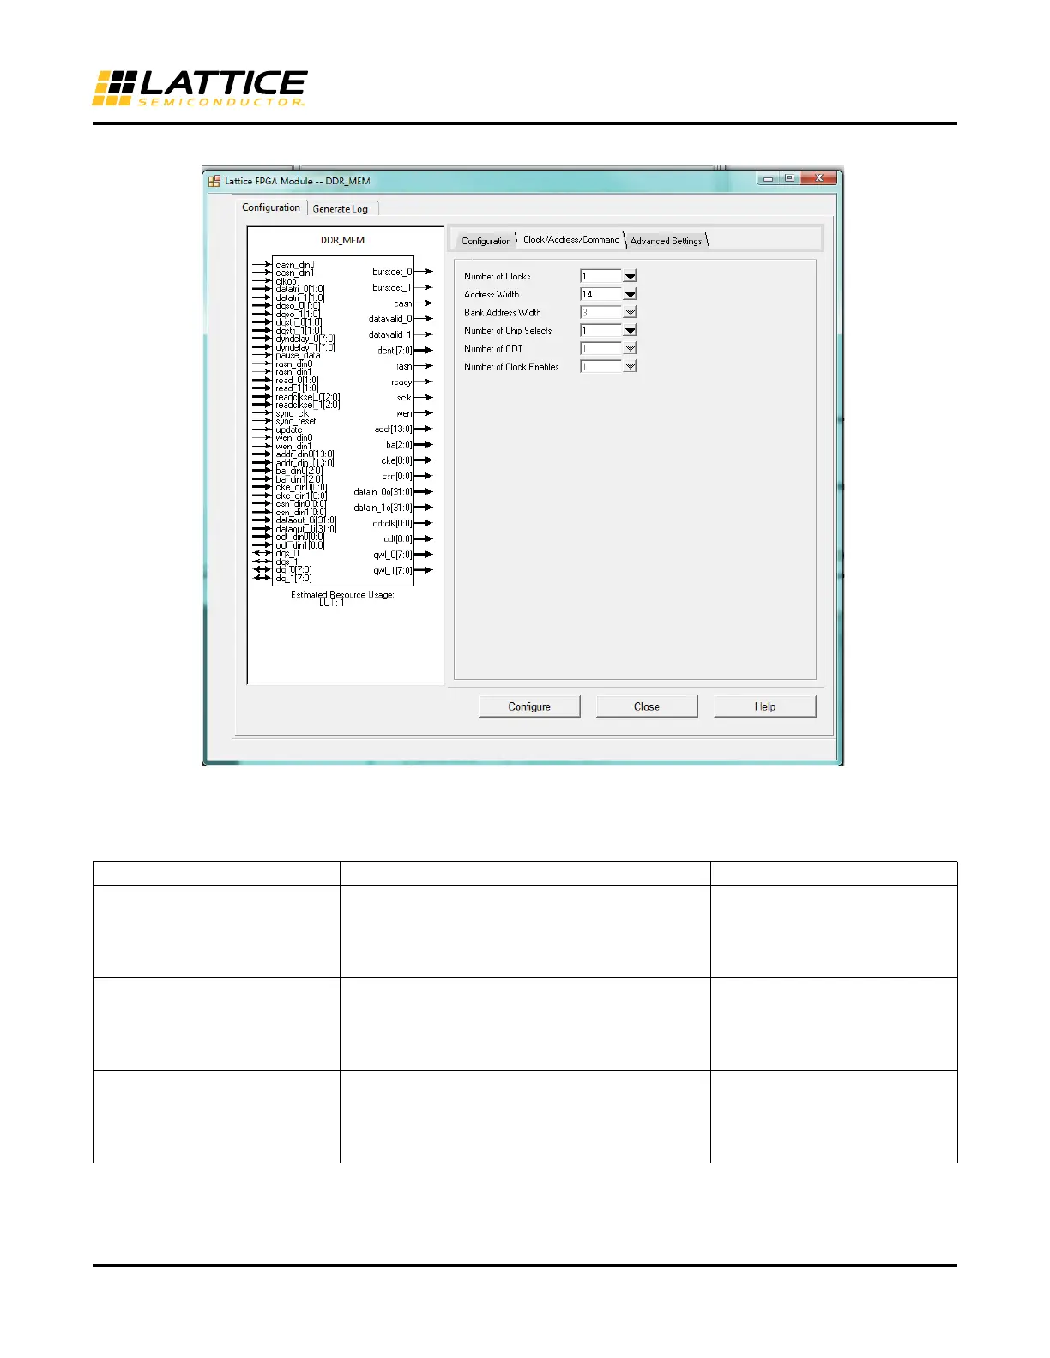Screen dimensions: 1050x1358
Task: Click the 'Number of Clock Enables' label
Action: click(x=511, y=367)
